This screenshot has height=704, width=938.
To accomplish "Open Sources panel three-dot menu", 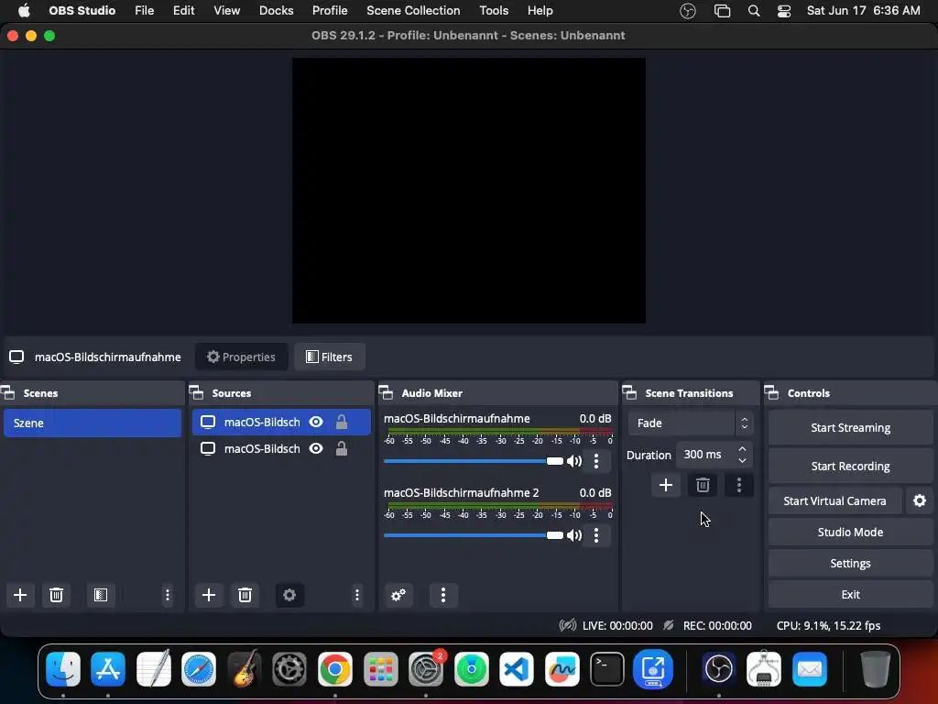I will click(x=357, y=595).
